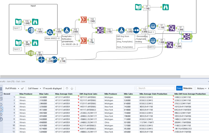Select the Diff Avg from Sales Formula tool
Viewport: 209px width, 133px height.
[x=121, y=30]
